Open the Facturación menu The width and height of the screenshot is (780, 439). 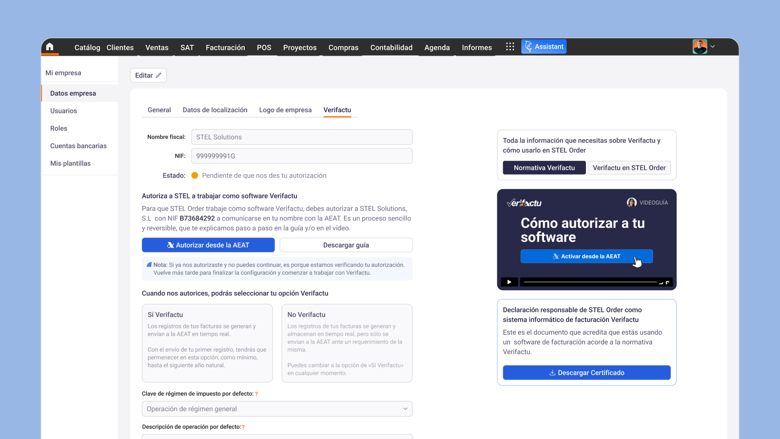(x=225, y=47)
